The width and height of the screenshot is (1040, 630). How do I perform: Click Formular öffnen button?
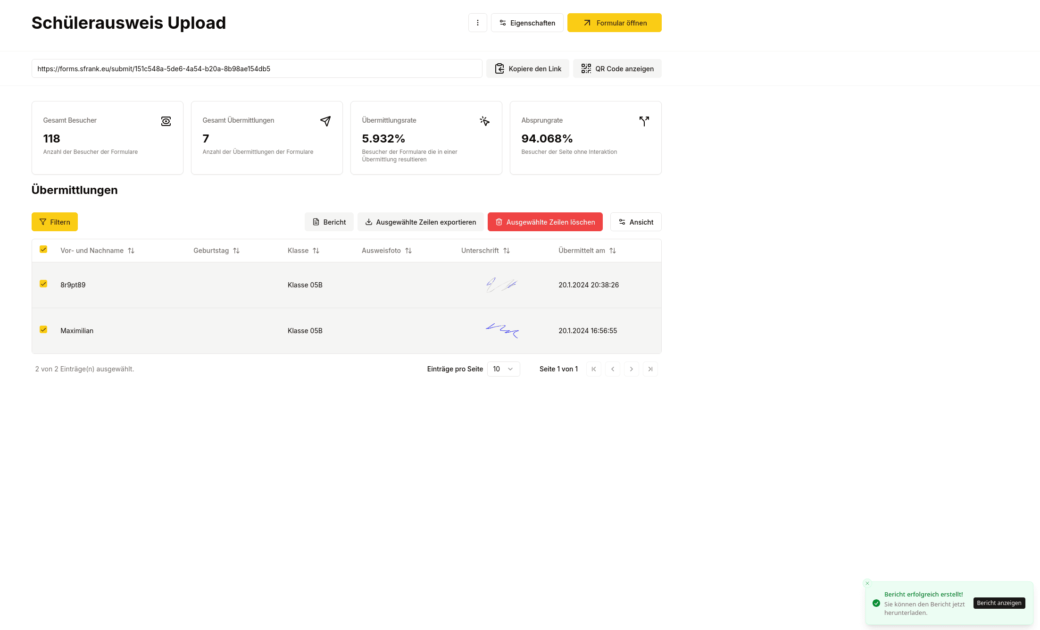point(614,23)
